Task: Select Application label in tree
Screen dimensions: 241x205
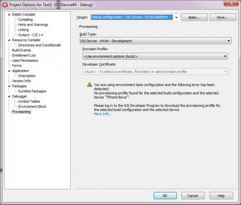Action: [x=20, y=71]
